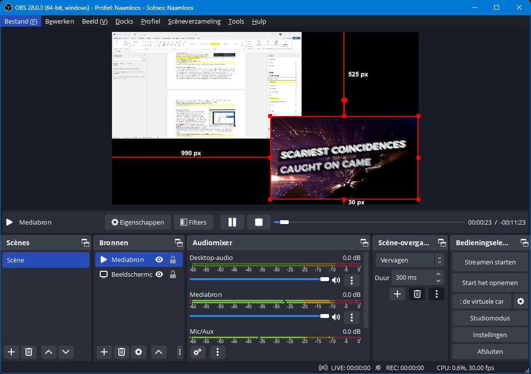The height and width of the screenshot is (374, 531).
Task: Add a new scene in Scènes
Action: click(x=11, y=352)
